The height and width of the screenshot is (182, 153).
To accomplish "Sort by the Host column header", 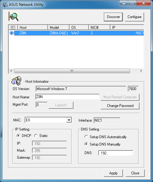I will pyautogui.click(x=33, y=27).
